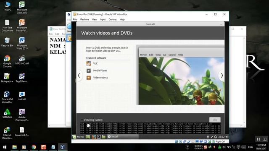Open Chrome from Windows taskbar

click(x=34, y=147)
